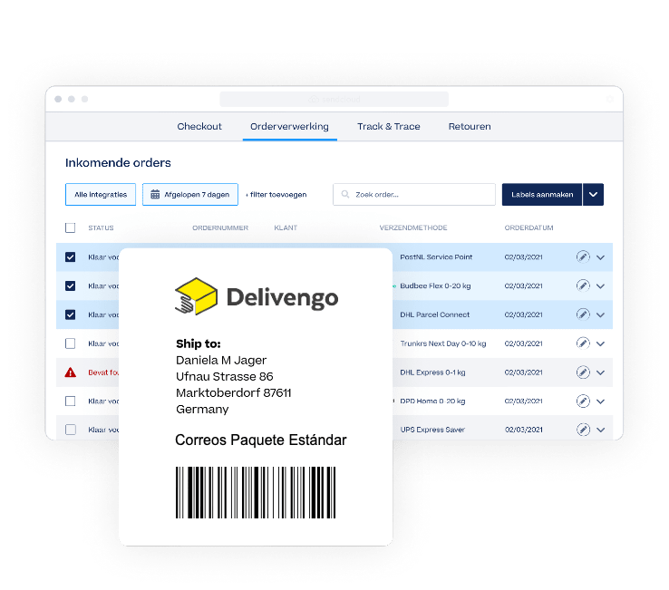The image size is (669, 590).
Task: Edit the Budbee Flex 0-20 kg order
Action: point(583,285)
